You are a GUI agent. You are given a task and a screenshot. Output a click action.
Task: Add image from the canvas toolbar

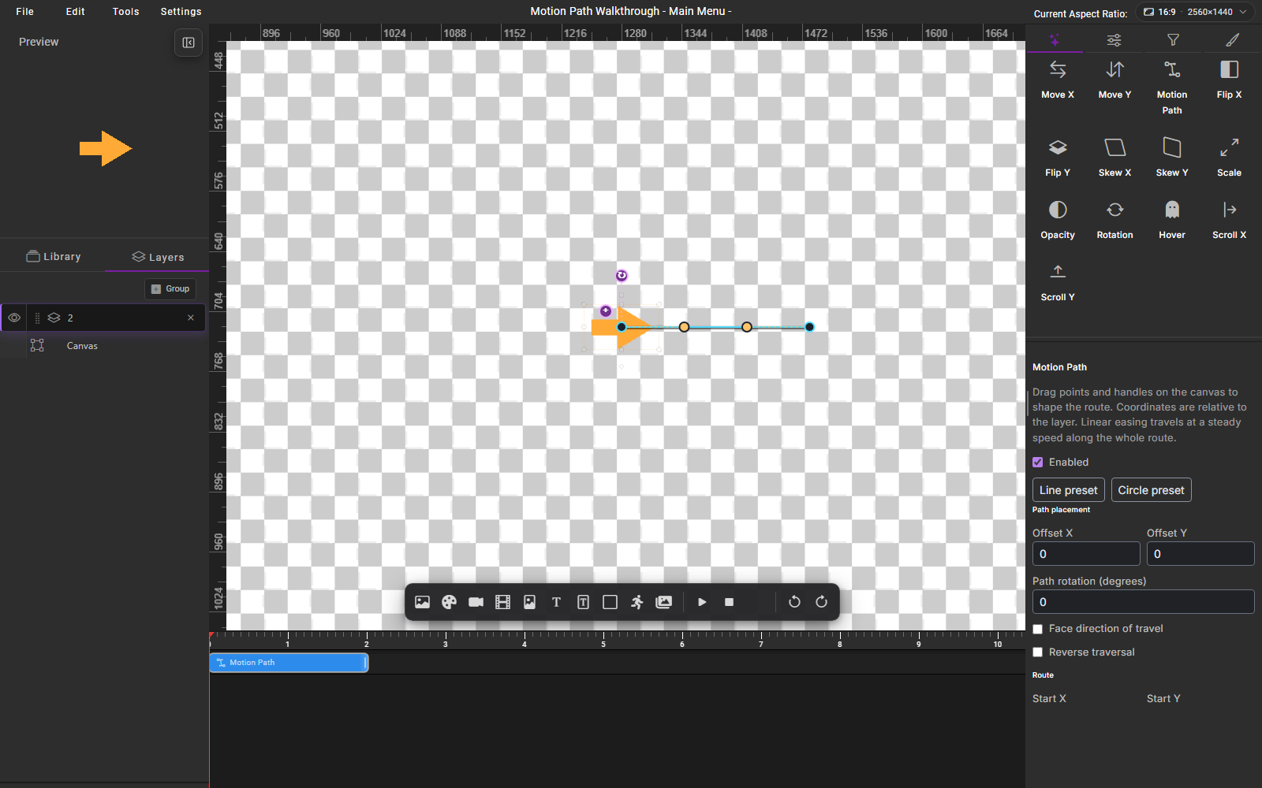(423, 602)
